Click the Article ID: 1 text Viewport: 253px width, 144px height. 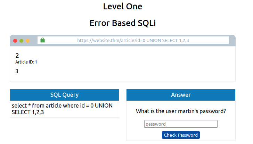point(26,62)
